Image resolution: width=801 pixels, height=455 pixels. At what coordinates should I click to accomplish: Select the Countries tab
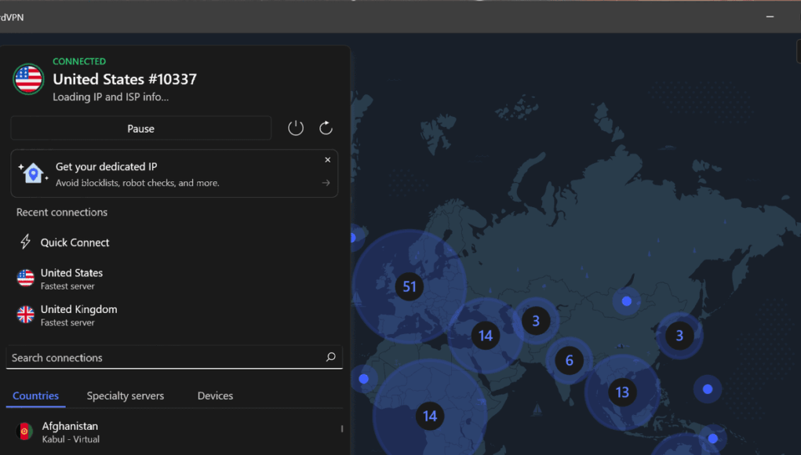click(x=35, y=395)
